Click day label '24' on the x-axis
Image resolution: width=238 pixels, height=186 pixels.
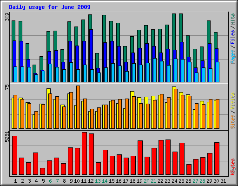click(174, 181)
